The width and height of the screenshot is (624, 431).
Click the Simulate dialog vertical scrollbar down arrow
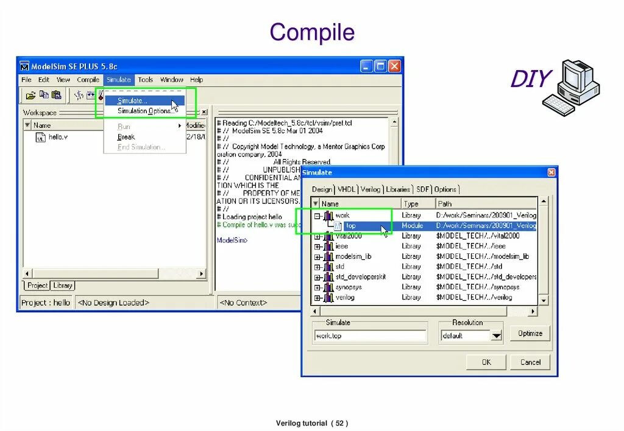(544, 301)
